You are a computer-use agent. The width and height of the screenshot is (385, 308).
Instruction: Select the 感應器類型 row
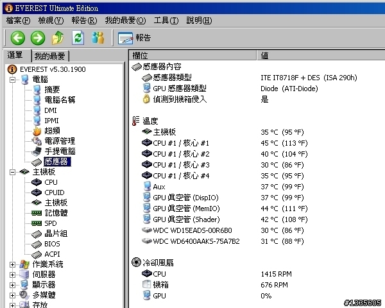(249, 78)
